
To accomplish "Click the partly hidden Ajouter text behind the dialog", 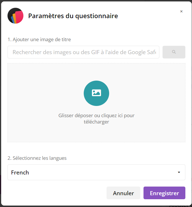I will pos(179,206).
